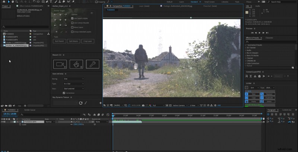This screenshot has width=298, height=152.
Task: Click Ray Dynamic Texture plus icon
Action: (101, 103)
